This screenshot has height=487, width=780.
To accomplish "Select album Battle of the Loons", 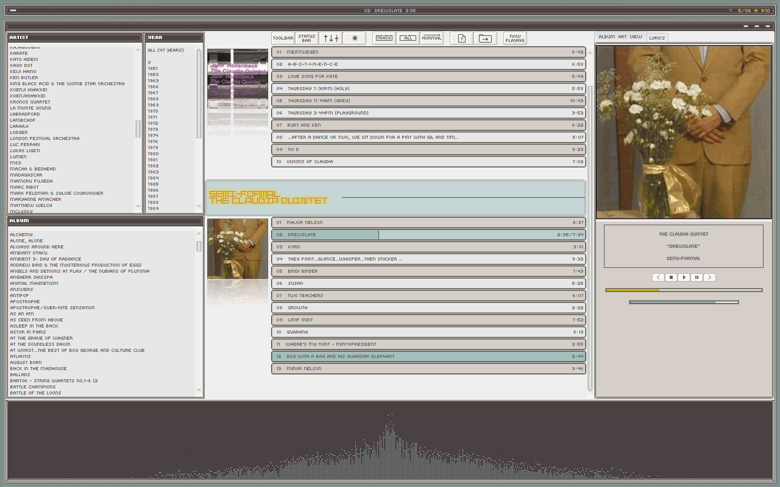I will [35, 393].
